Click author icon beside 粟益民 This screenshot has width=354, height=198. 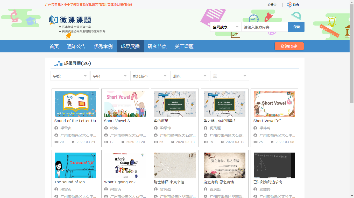(x=255, y=189)
